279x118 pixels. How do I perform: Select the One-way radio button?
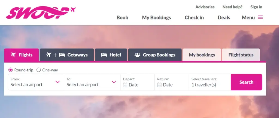(39, 70)
